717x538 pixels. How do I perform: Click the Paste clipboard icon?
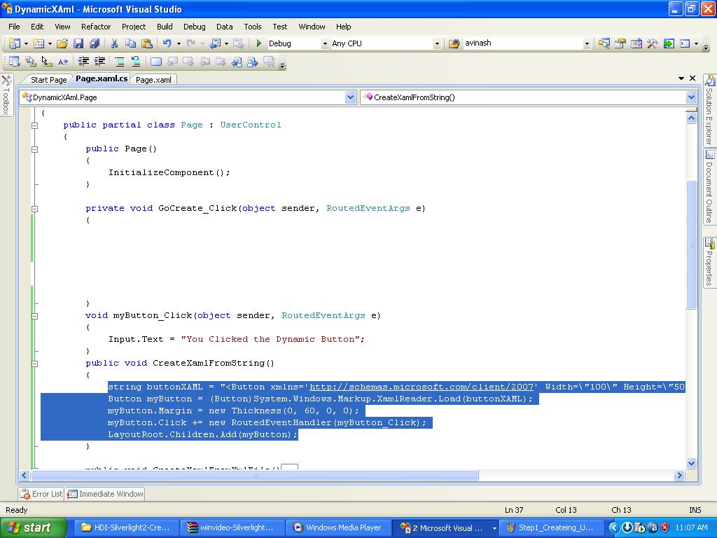(147, 43)
